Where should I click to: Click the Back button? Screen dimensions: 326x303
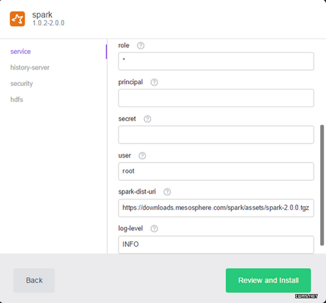tap(34, 280)
